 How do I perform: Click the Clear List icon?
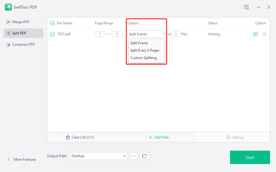[68, 137]
